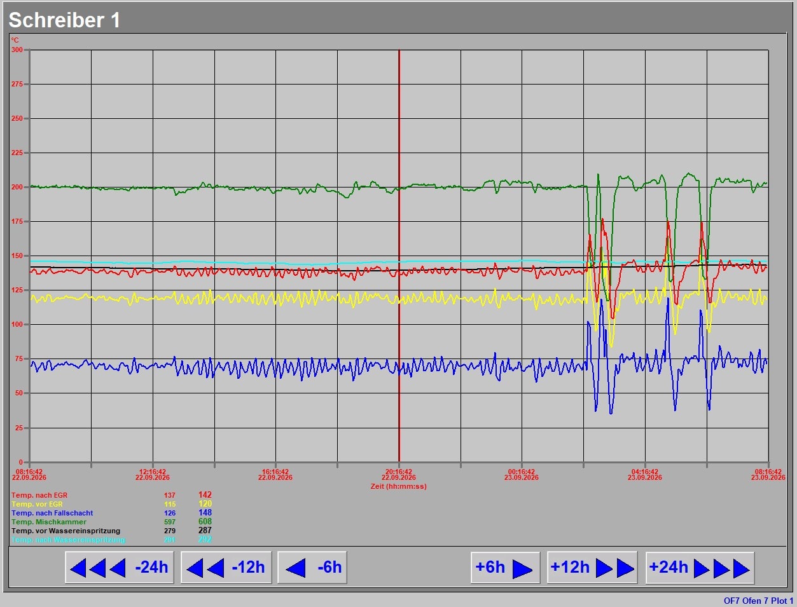Select the green value 597
Viewport: 797px width, 607px height.
click(x=170, y=522)
